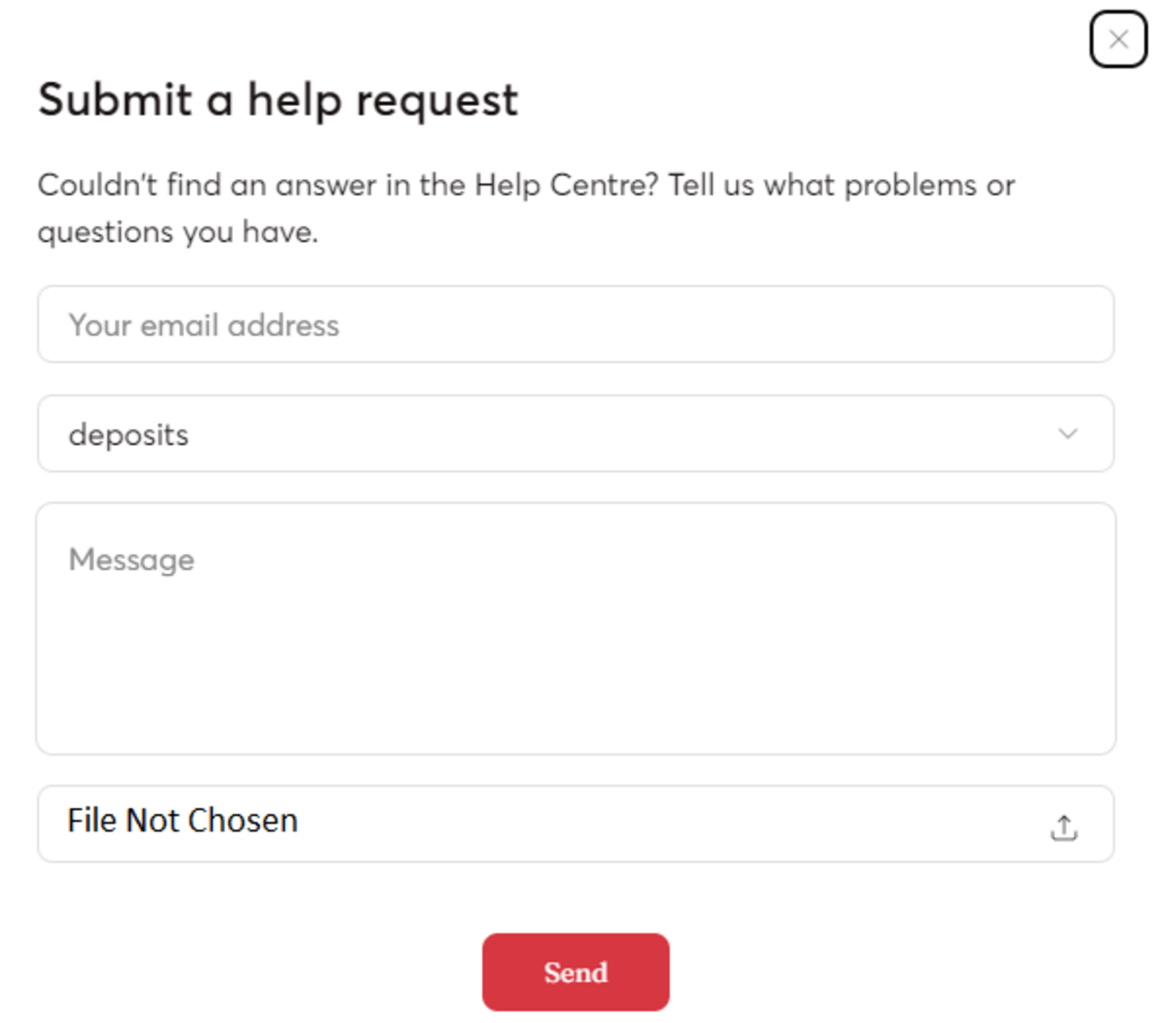The width and height of the screenshot is (1156, 1023).
Task: Select Your email address field
Action: pyautogui.click(x=575, y=325)
